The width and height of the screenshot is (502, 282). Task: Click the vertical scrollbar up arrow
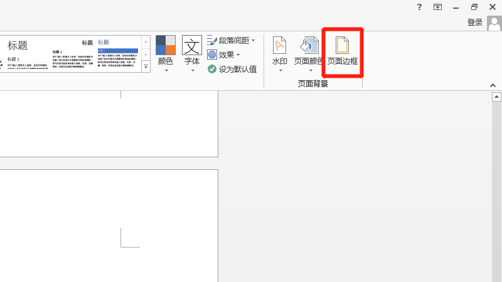pyautogui.click(x=496, y=97)
